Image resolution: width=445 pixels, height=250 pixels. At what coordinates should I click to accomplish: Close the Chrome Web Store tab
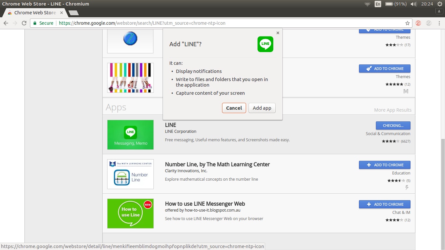(62, 13)
